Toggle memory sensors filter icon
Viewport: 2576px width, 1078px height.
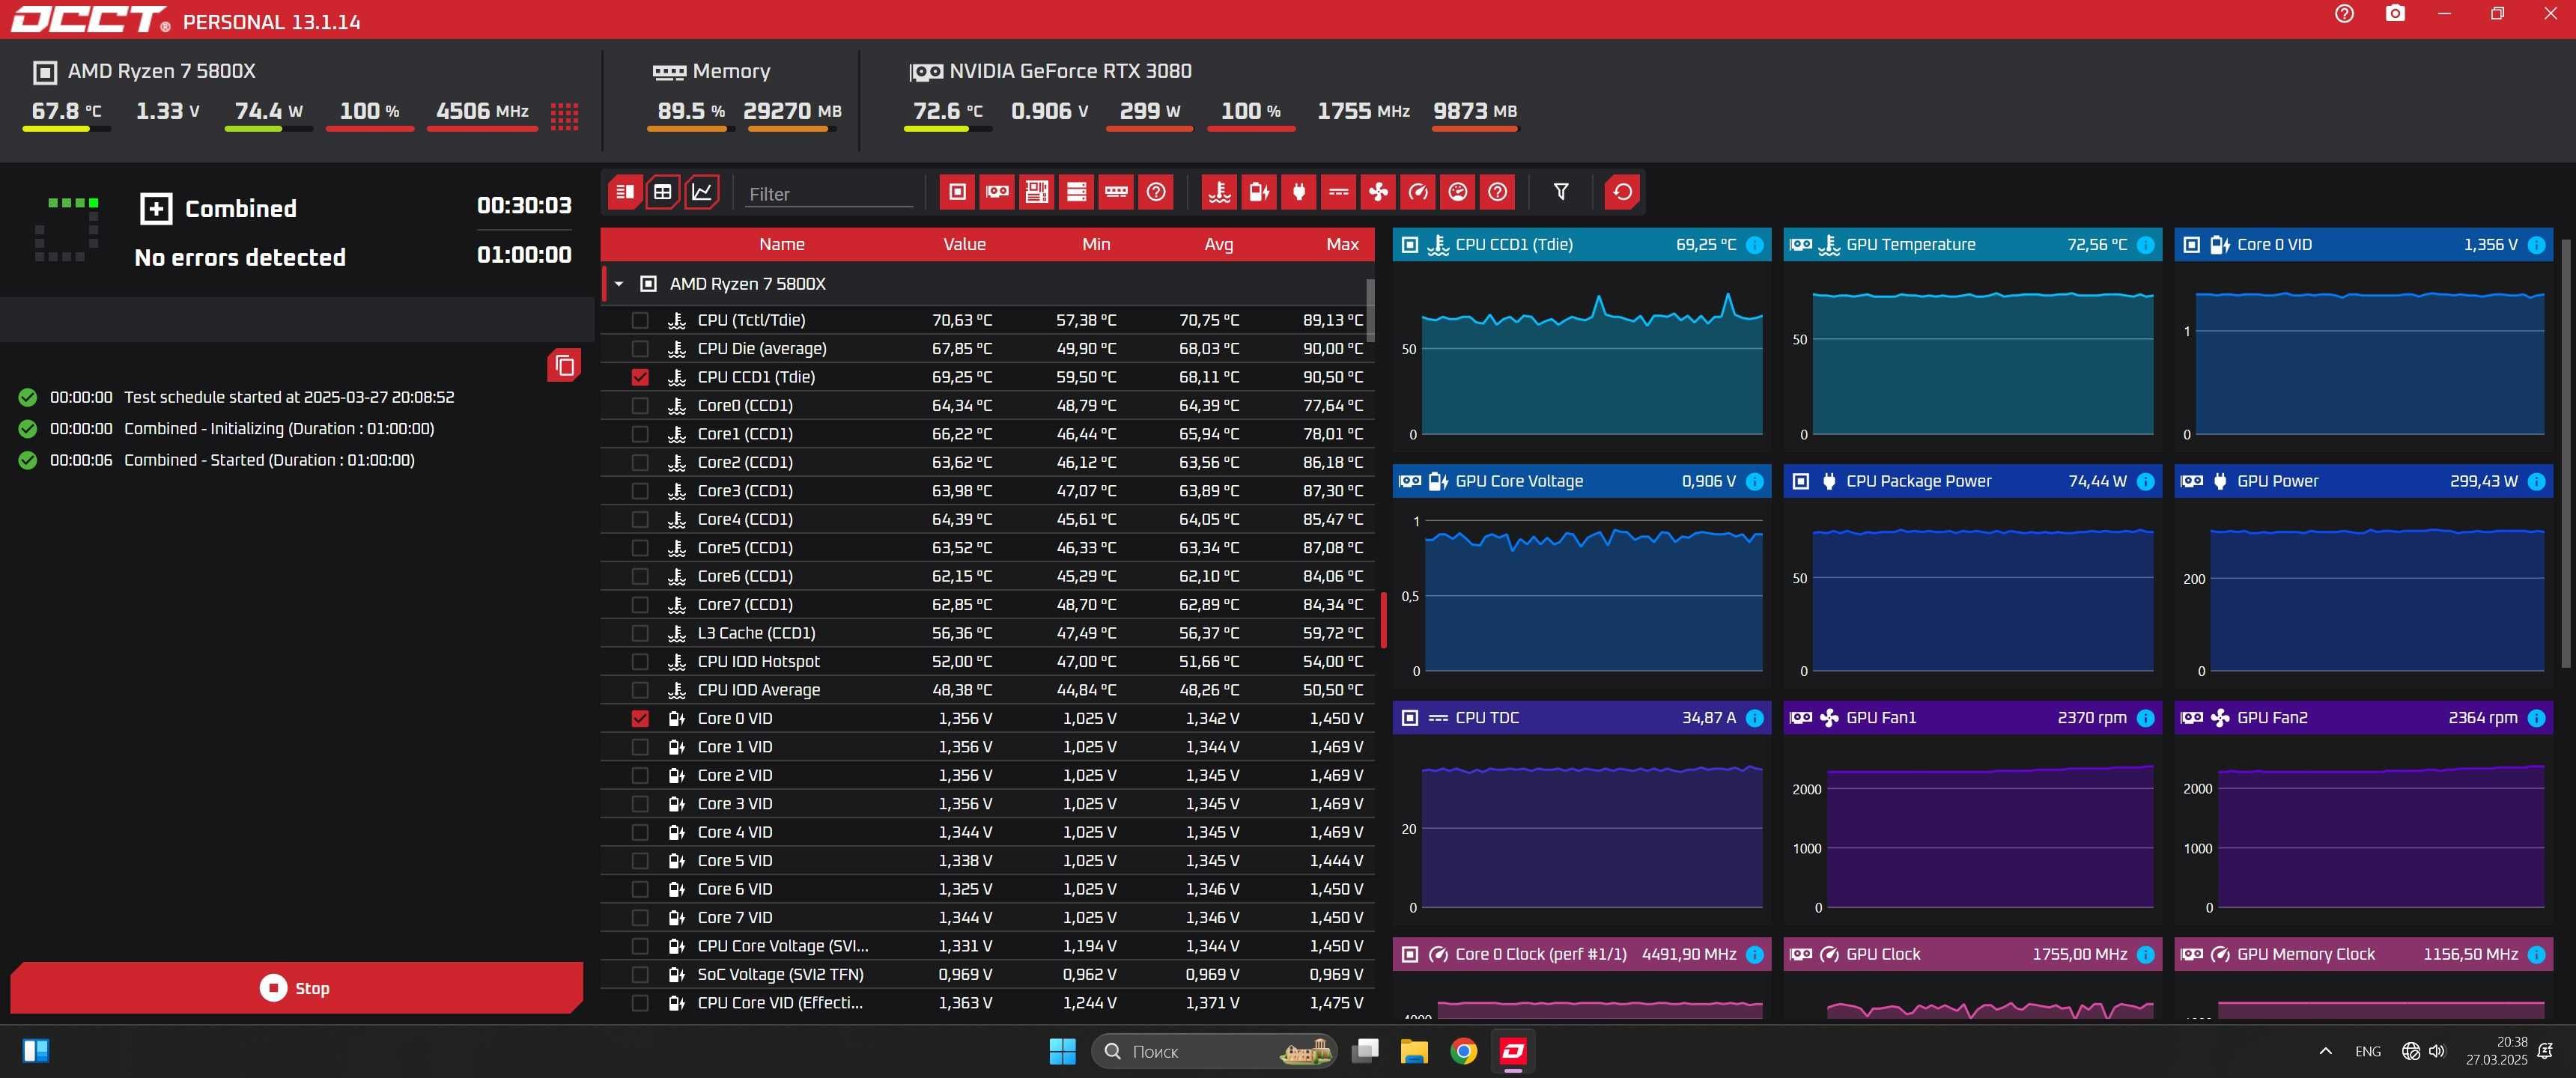(1117, 192)
